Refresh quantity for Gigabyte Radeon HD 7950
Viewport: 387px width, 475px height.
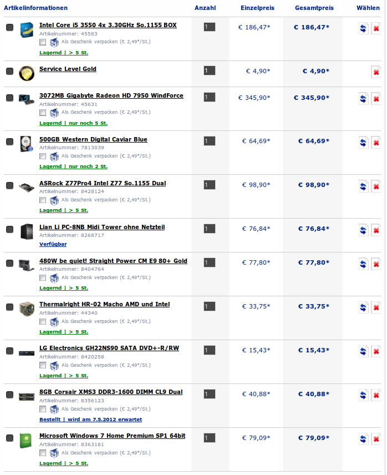363,99
